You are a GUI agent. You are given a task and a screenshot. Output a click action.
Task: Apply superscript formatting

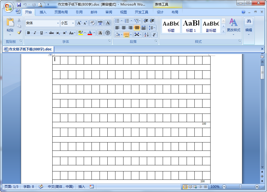[64, 33]
